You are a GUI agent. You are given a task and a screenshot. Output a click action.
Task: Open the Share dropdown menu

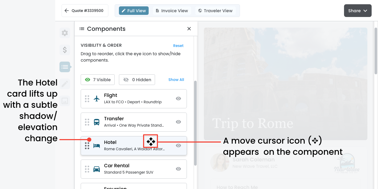pos(358,11)
